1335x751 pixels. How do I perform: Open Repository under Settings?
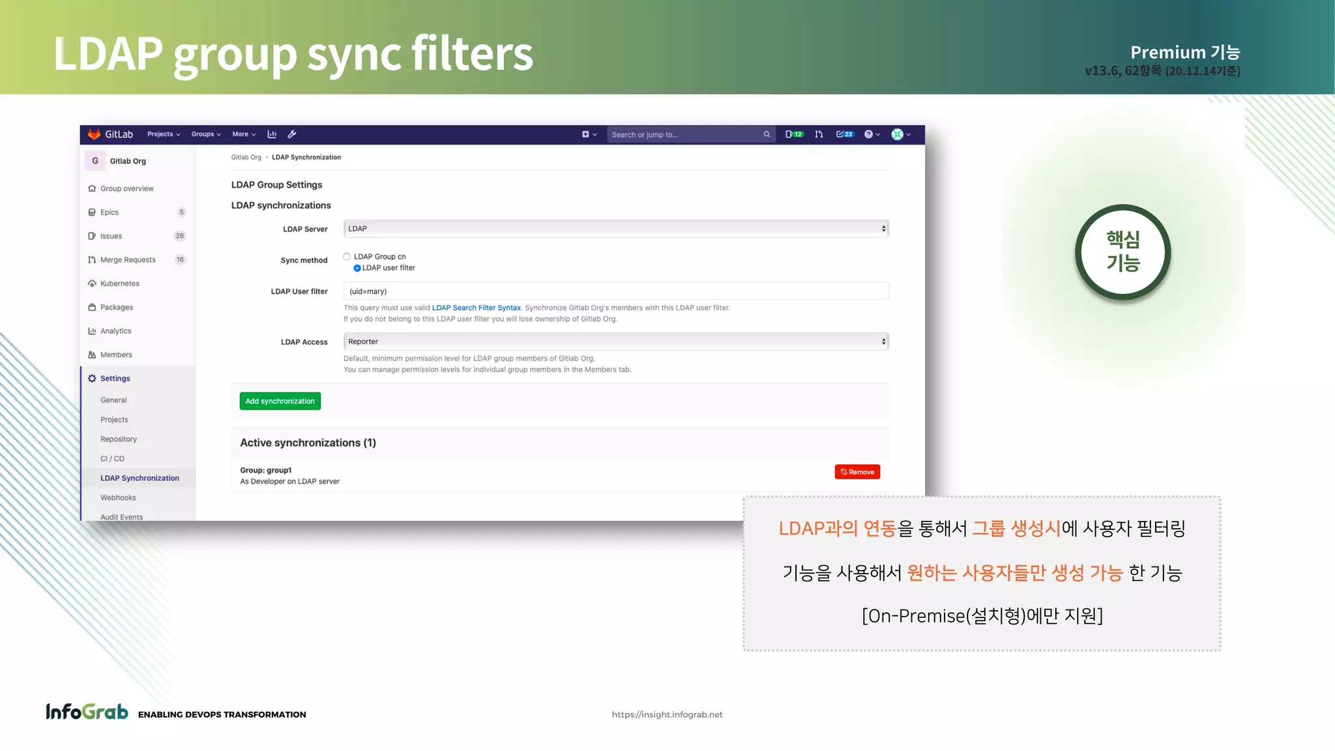(x=119, y=439)
